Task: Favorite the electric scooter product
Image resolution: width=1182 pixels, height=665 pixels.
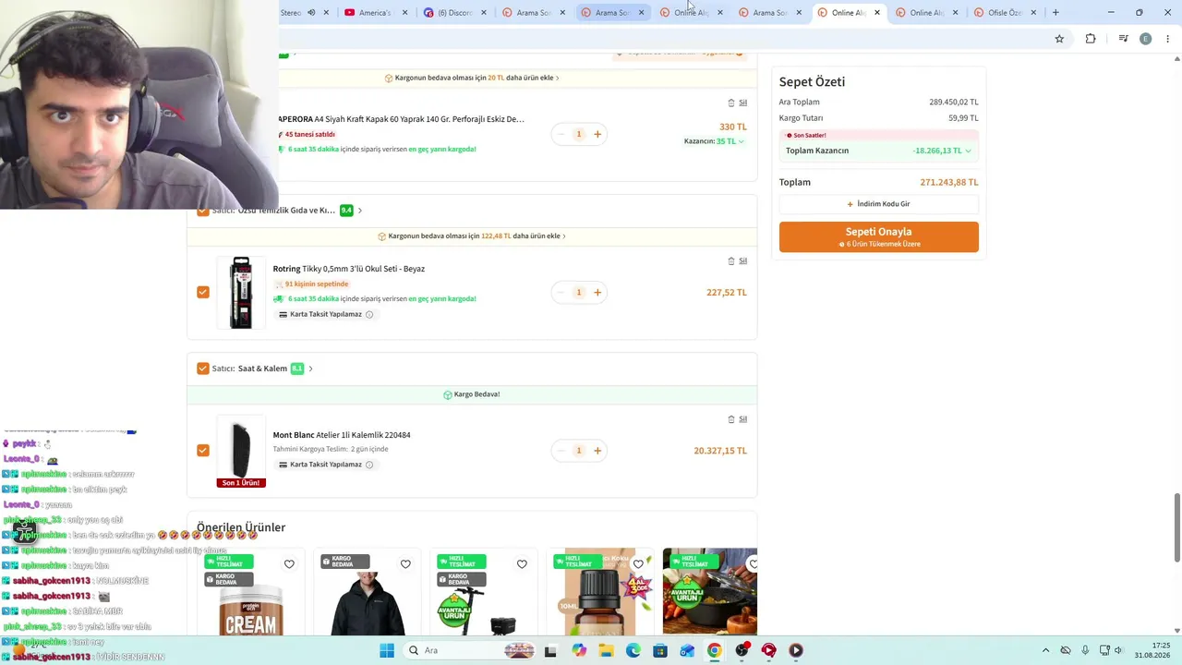Action: click(x=522, y=564)
